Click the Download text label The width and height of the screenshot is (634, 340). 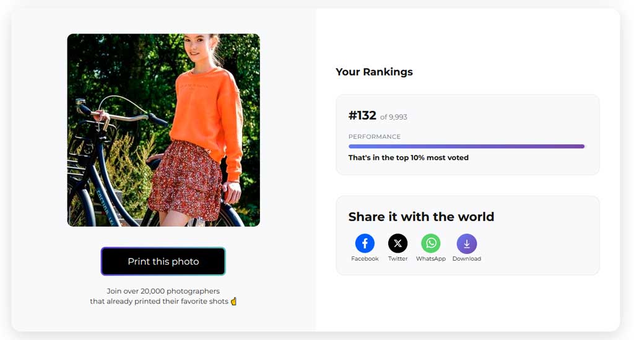[467, 259]
